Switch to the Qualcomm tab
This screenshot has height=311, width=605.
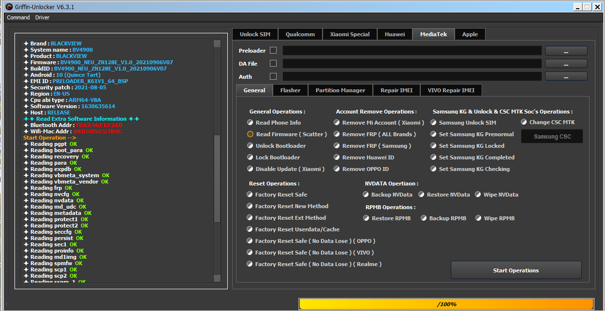pos(300,34)
